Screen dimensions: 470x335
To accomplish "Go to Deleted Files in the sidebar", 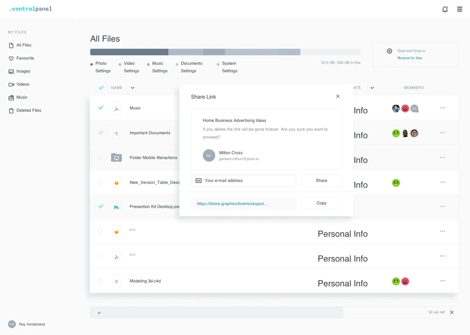I will tap(28, 110).
